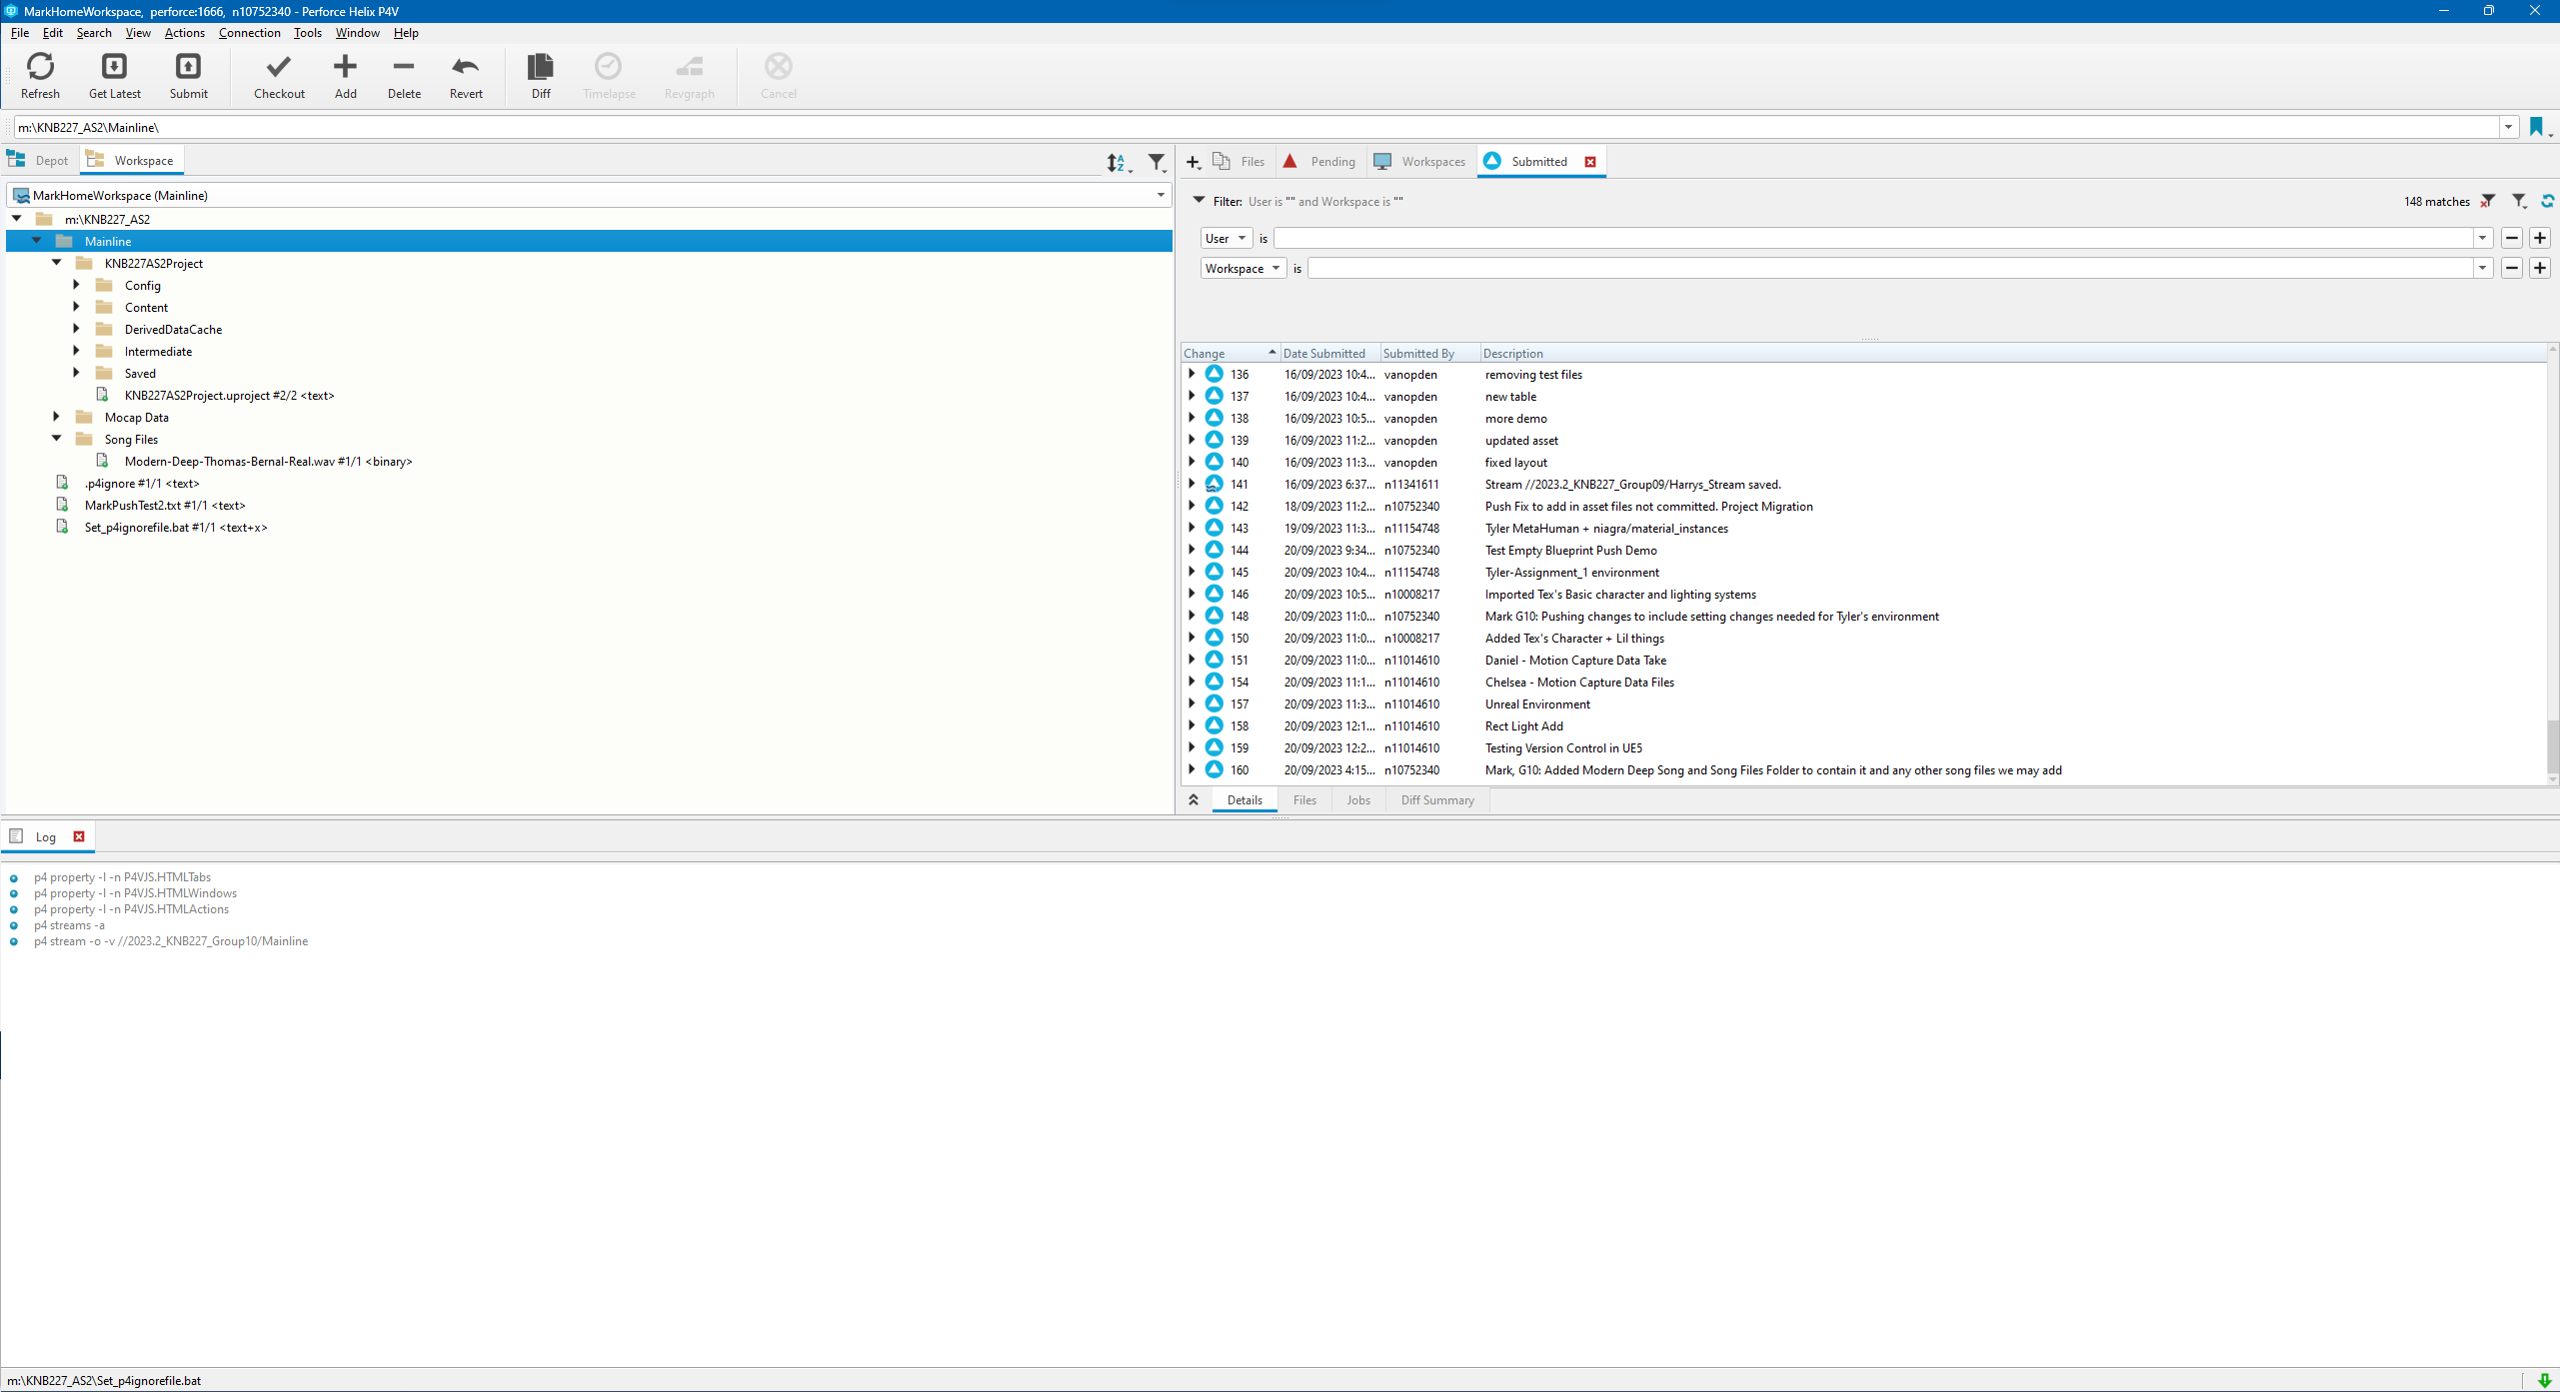This screenshot has width=2560, height=1392.
Task: Click the Workspace filter value field
Action: tap(1890, 268)
